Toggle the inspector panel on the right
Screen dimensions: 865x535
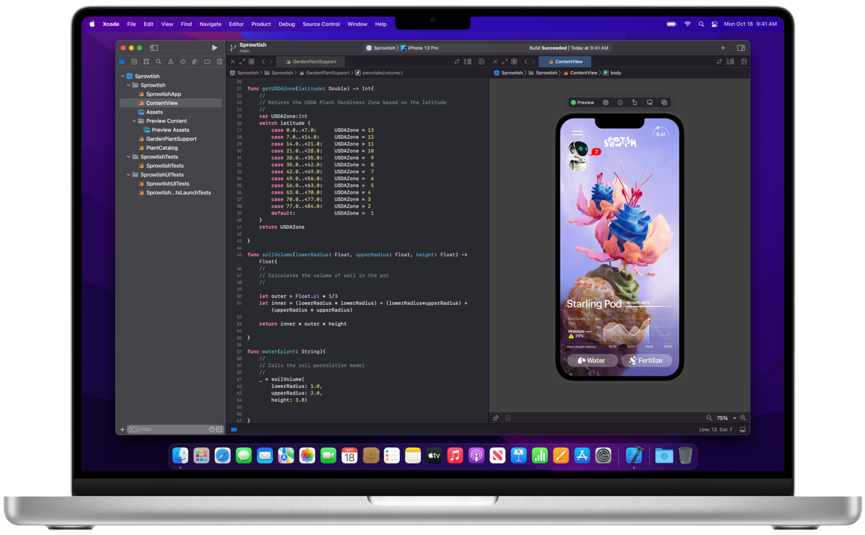coord(741,48)
